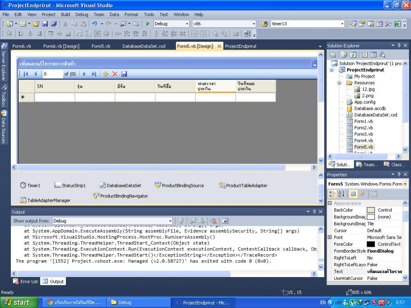The width and height of the screenshot is (411, 308).
Task: Open the Debug configuration dropdown
Action: coord(187,24)
